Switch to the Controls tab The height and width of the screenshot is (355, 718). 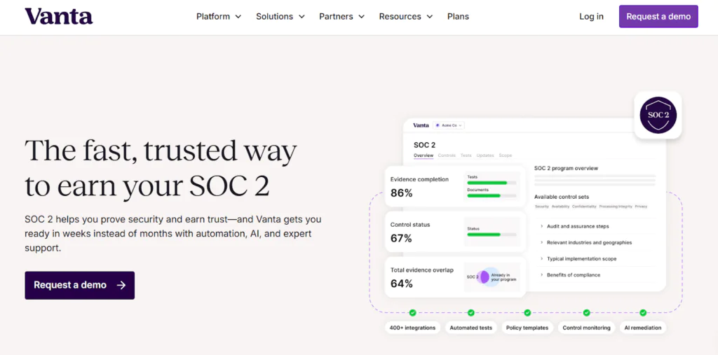click(447, 155)
